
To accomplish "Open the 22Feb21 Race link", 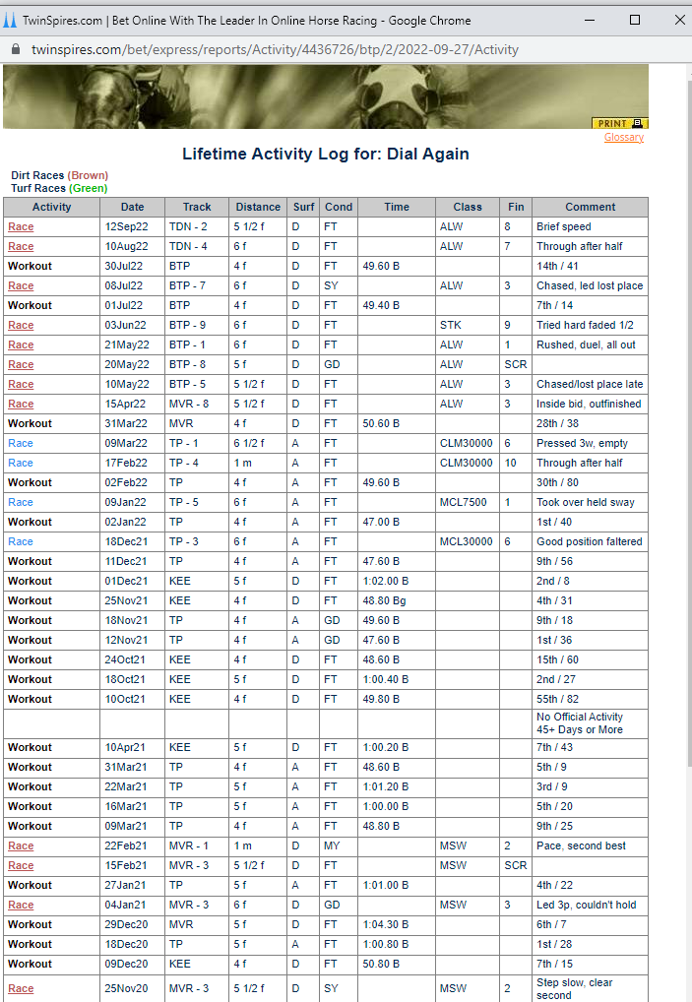I will (x=21, y=846).
